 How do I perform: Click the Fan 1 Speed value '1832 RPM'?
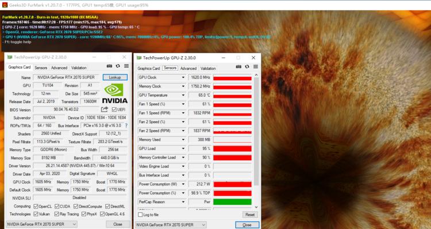pyautogui.click(x=200, y=113)
